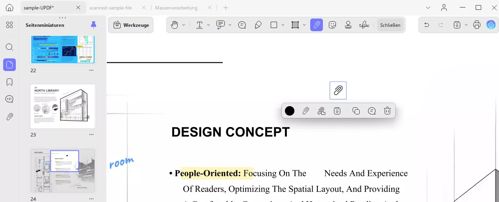
Task: Open attachment file from popup toolbar
Action: pyautogui.click(x=321, y=111)
